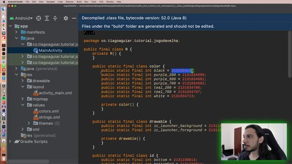This screenshot has width=292, height=164.
Task: Expand the themes (2) node
Action: (x=29, y=123)
